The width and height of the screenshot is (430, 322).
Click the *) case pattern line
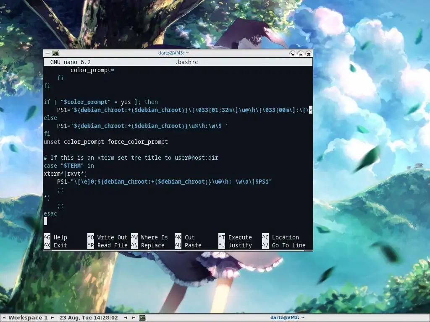[47, 198]
